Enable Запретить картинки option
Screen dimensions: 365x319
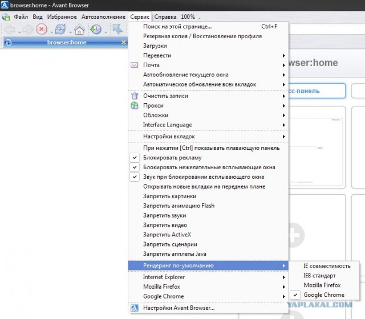[x=169, y=196]
